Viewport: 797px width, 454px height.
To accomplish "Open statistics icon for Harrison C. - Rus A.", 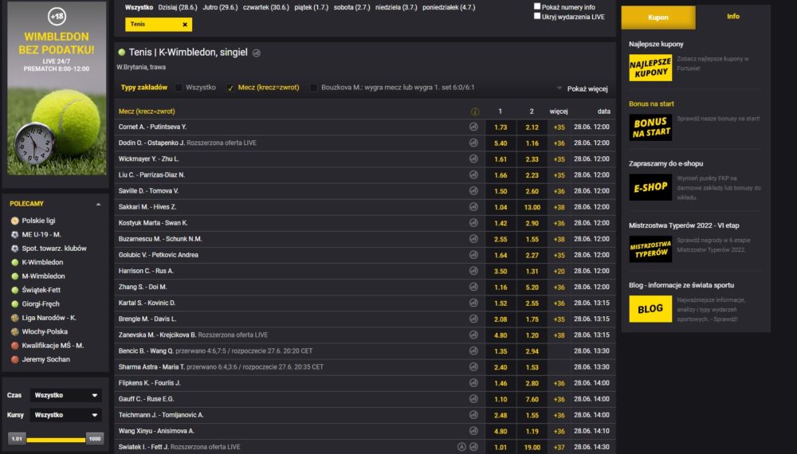I will tap(473, 271).
